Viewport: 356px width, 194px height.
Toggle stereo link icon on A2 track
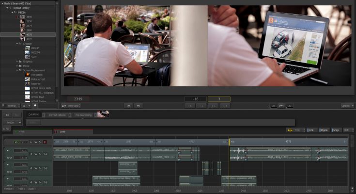9,172
